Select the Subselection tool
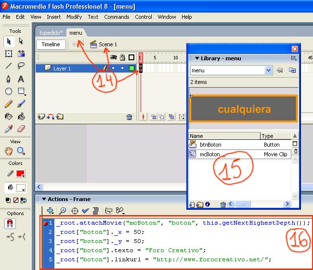The image size is (313, 270). [21, 41]
